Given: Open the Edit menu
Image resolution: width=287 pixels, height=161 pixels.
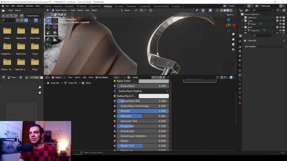Looking at the screenshot, I should coord(13,6).
